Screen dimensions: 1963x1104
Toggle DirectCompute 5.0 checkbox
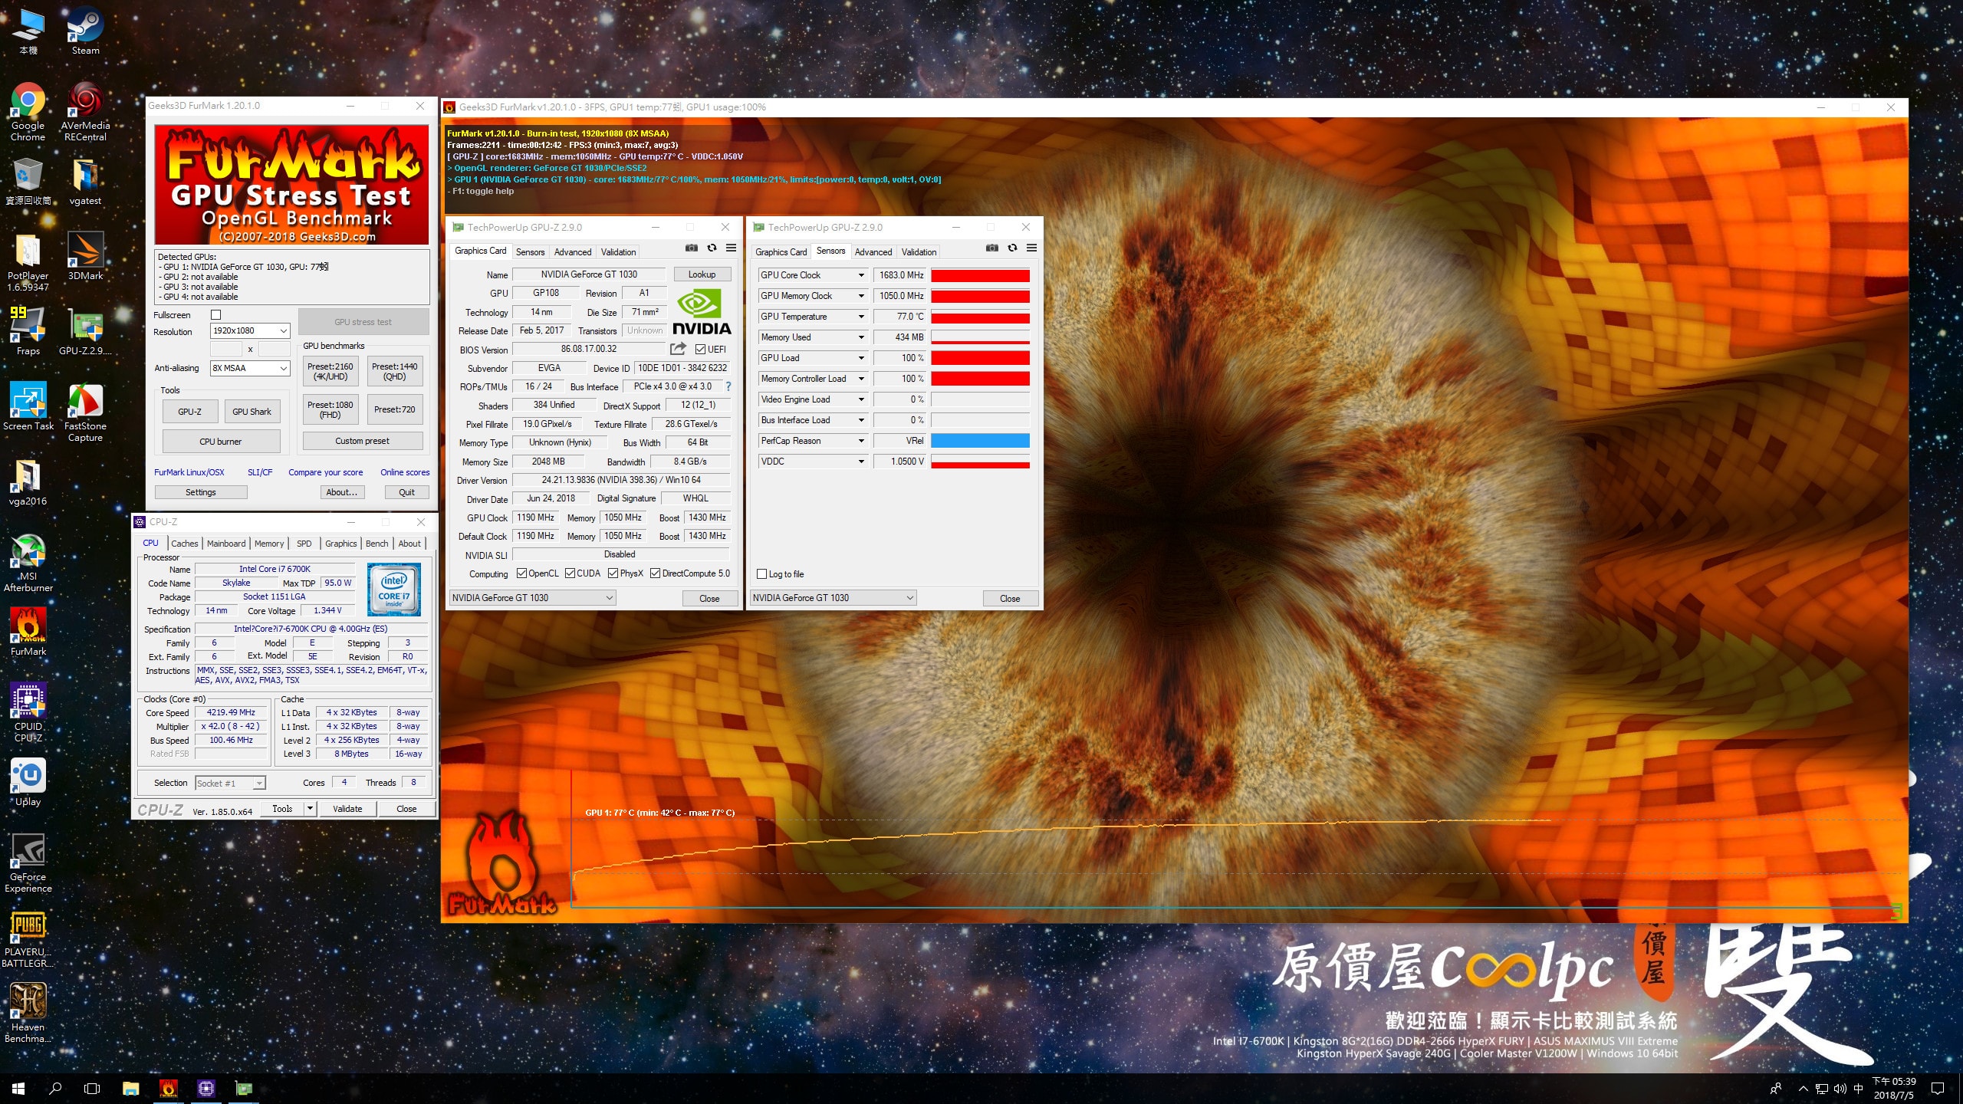tap(655, 573)
